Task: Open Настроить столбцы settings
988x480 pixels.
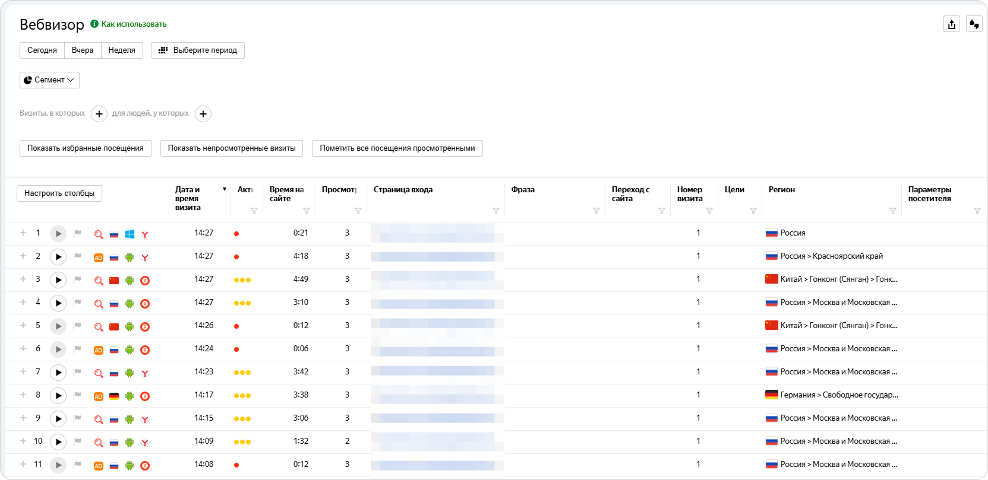Action: point(59,193)
